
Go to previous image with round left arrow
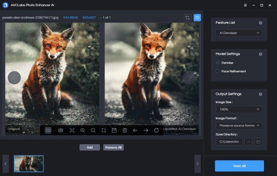[14, 77]
